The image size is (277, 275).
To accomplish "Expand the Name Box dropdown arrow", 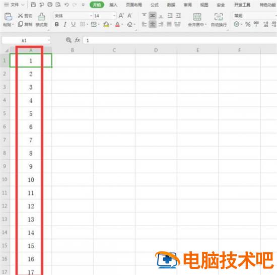I will (x=49, y=40).
